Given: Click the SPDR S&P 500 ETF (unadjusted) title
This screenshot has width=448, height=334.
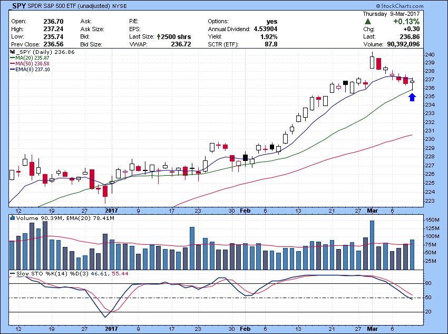Looking at the screenshot, I should pyautogui.click(x=69, y=6).
